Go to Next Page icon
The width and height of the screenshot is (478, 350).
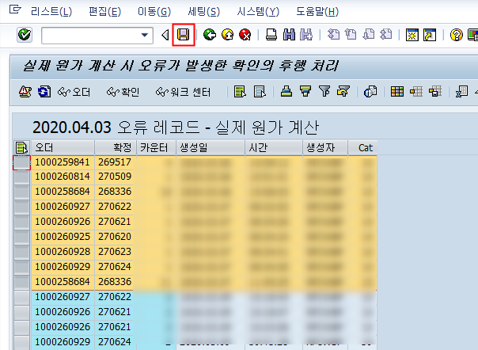pyautogui.click(x=369, y=35)
